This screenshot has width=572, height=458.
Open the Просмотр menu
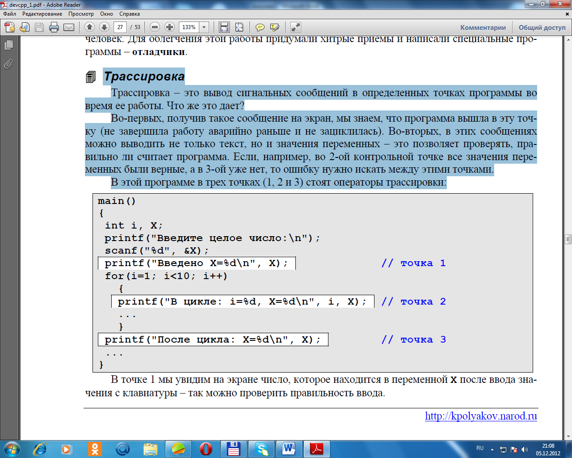81,14
